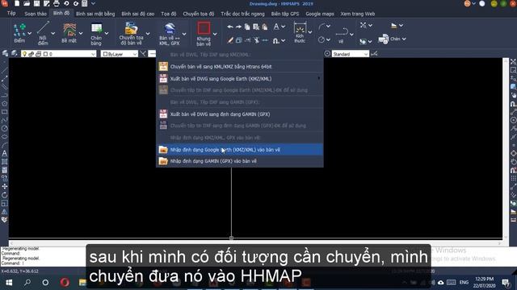Click the Kích thước dimension icon

pyautogui.click(x=300, y=27)
